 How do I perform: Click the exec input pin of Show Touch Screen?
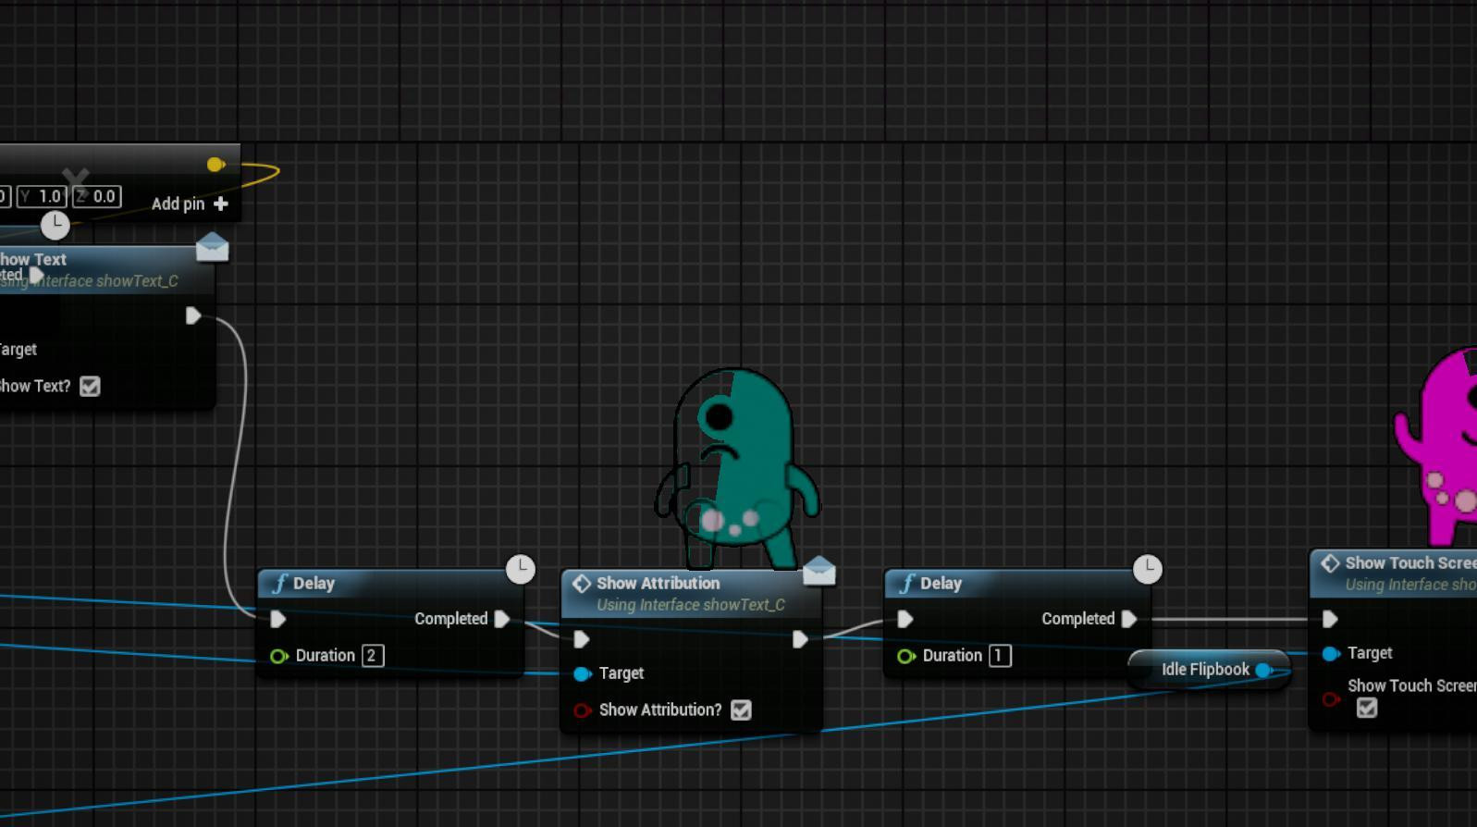pyautogui.click(x=1330, y=619)
